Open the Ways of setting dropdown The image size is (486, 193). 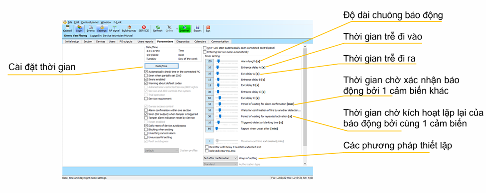(220, 158)
